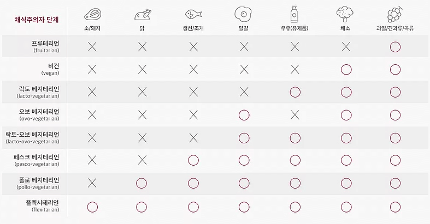Click the 채식주의자 단계 header title
The height and width of the screenshot is (224, 430).
37,20
